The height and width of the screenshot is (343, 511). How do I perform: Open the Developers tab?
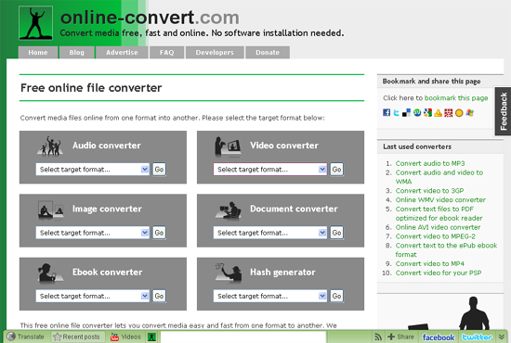tap(215, 52)
